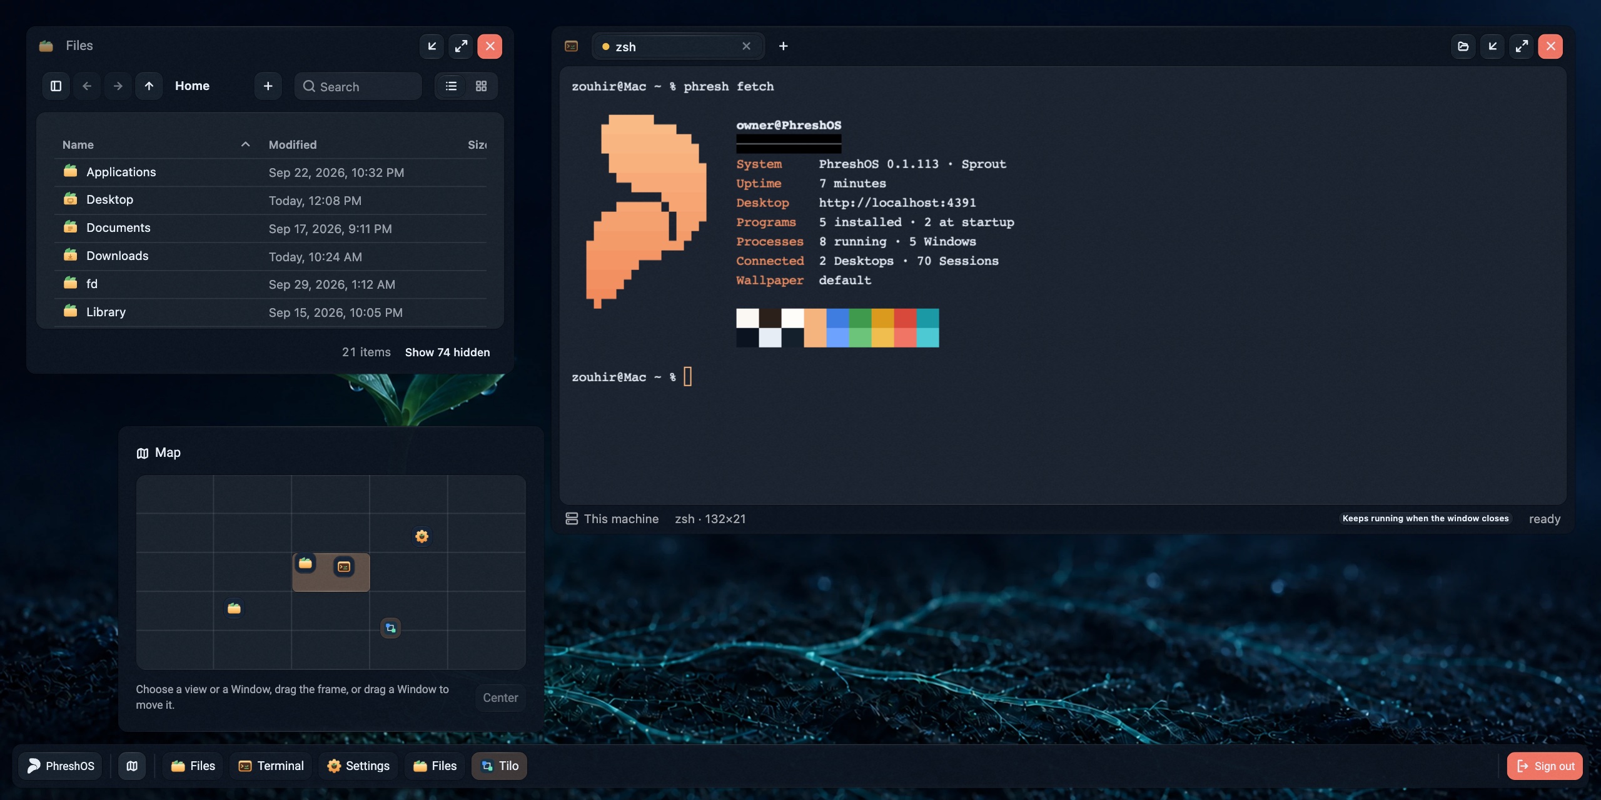Click Show 74 hidden link
Image resolution: width=1601 pixels, height=800 pixels.
pos(447,352)
